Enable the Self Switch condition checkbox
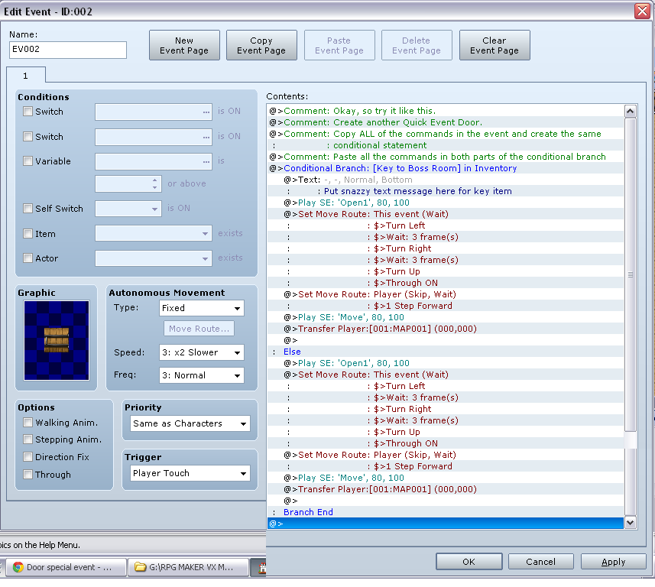The width and height of the screenshot is (655, 587). tap(28, 209)
